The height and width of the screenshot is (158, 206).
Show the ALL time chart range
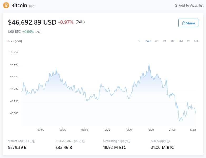tap(196, 41)
